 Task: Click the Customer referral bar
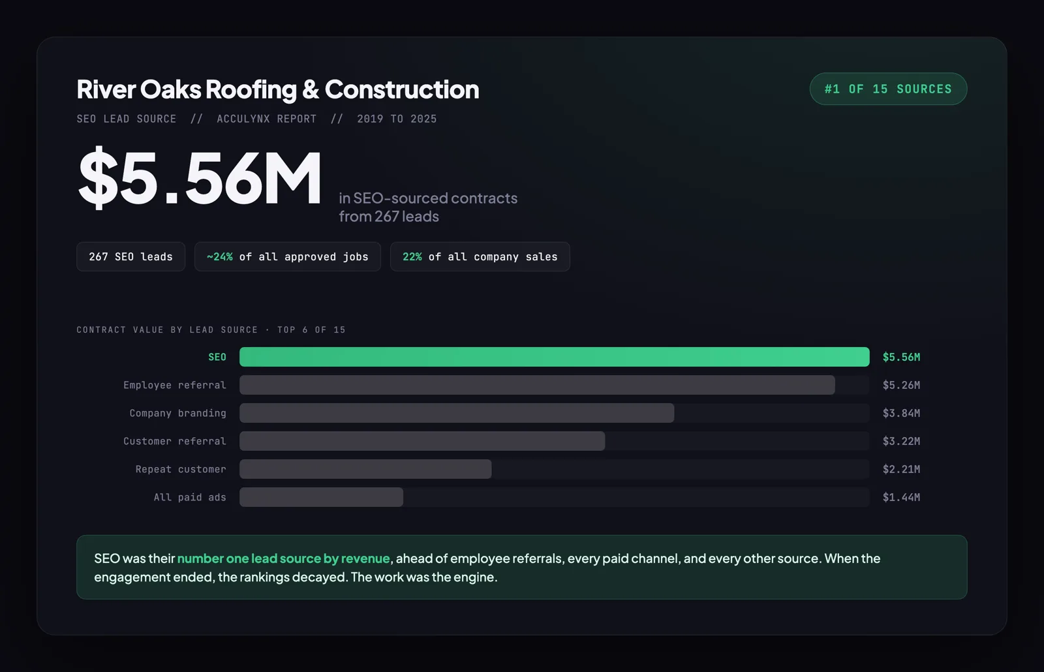422,441
